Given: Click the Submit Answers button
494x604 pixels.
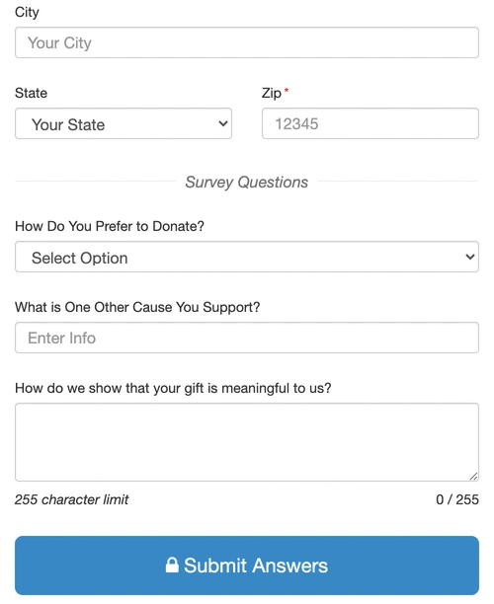Looking at the screenshot, I should click(x=247, y=566).
